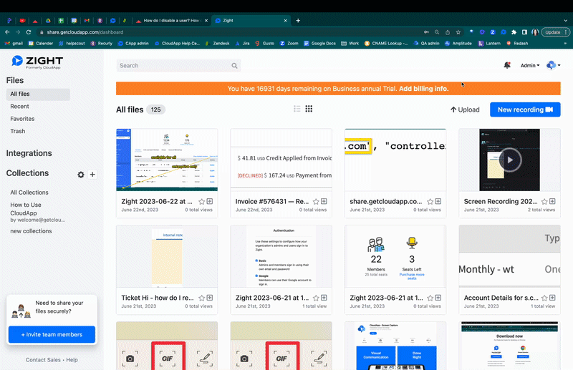Image resolution: width=573 pixels, height=370 pixels.
Task: Open the new collections item
Action: coord(31,231)
